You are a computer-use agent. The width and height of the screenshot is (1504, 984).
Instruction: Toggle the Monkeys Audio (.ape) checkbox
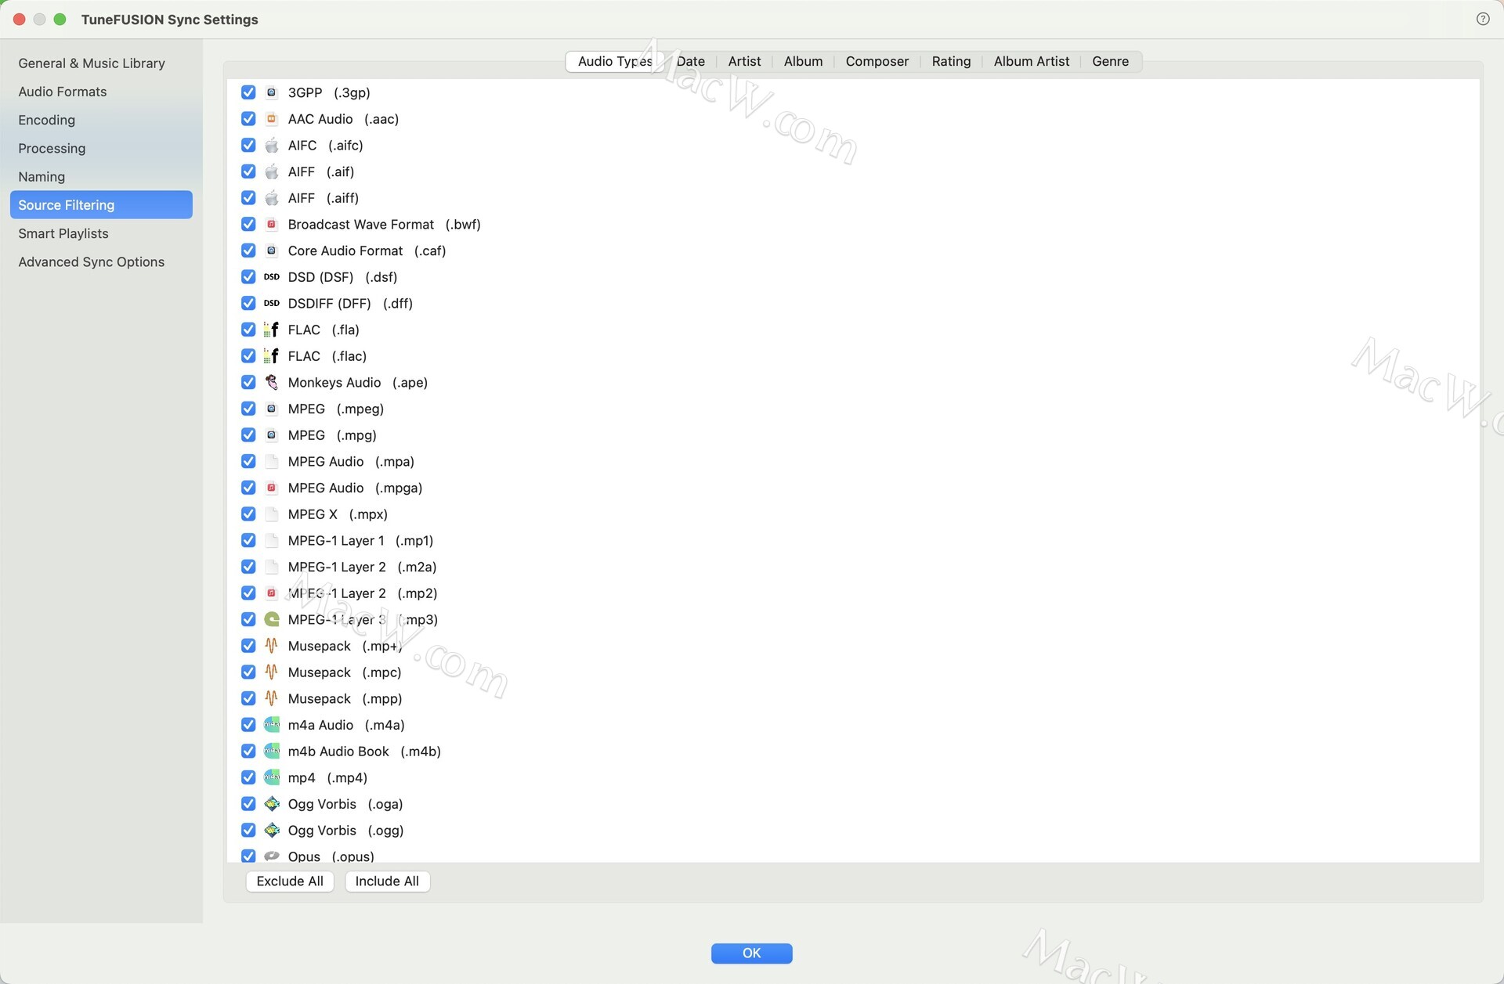point(248,383)
